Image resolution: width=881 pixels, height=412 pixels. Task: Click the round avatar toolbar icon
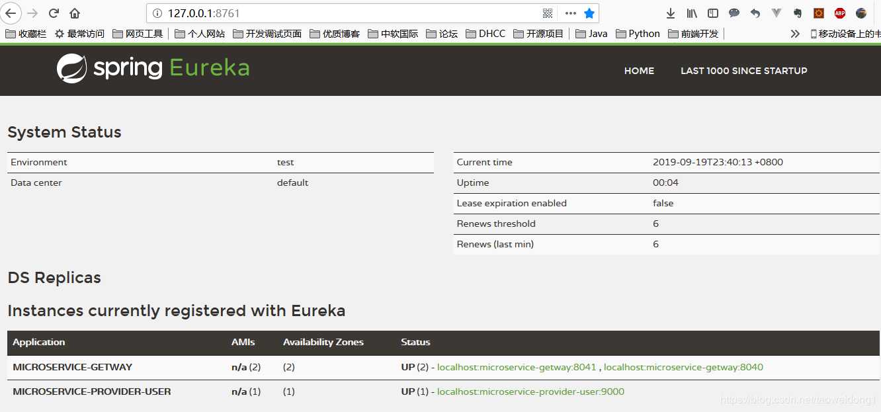861,13
